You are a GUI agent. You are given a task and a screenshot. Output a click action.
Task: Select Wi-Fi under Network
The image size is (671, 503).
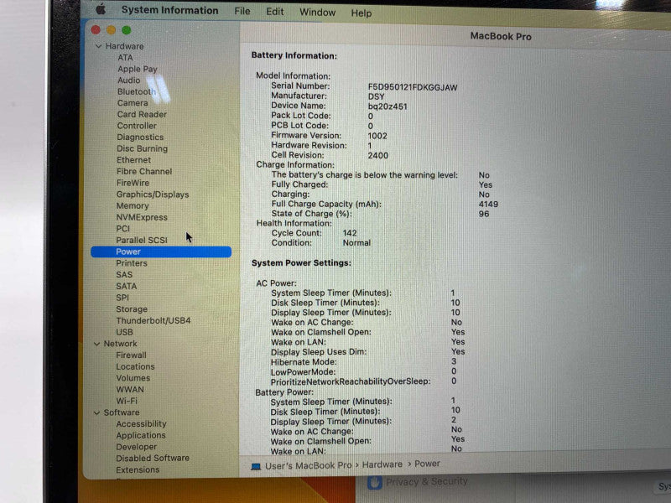(127, 402)
